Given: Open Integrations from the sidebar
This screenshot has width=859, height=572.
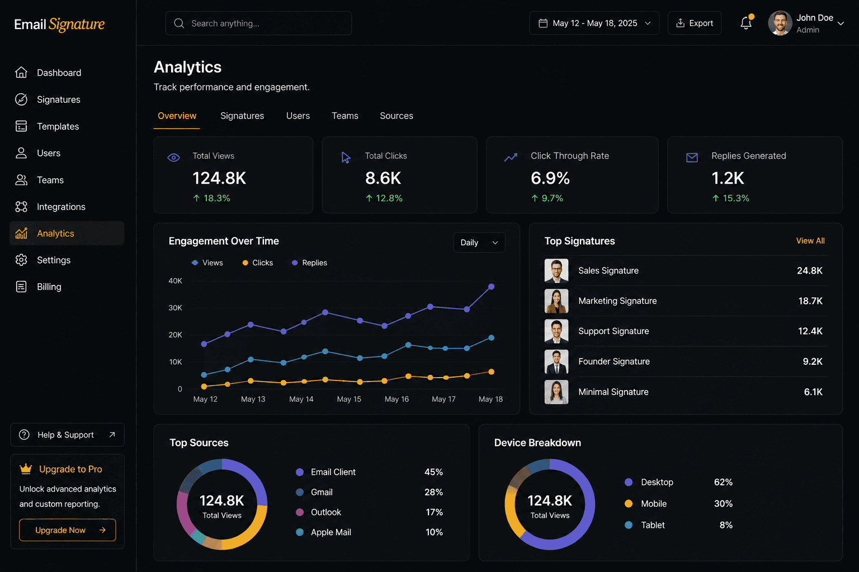Looking at the screenshot, I should pos(67,207).
